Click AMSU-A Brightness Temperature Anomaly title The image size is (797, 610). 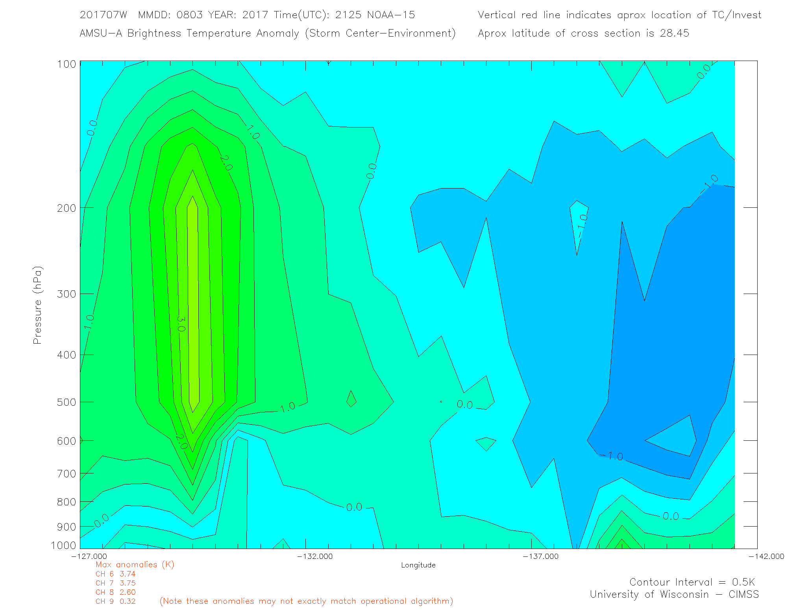click(268, 33)
